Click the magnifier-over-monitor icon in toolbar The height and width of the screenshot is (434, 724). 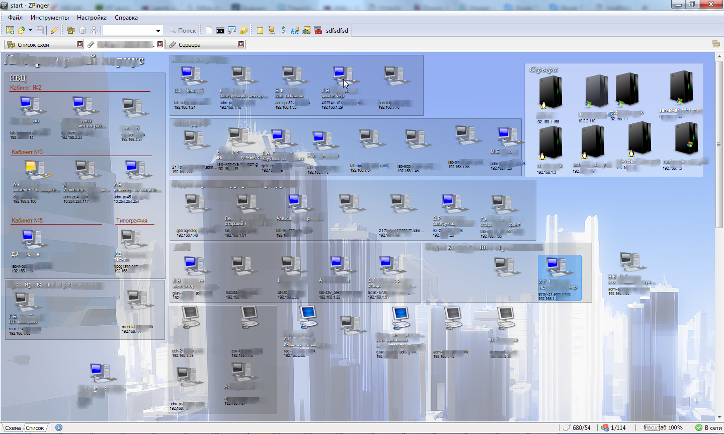232,31
